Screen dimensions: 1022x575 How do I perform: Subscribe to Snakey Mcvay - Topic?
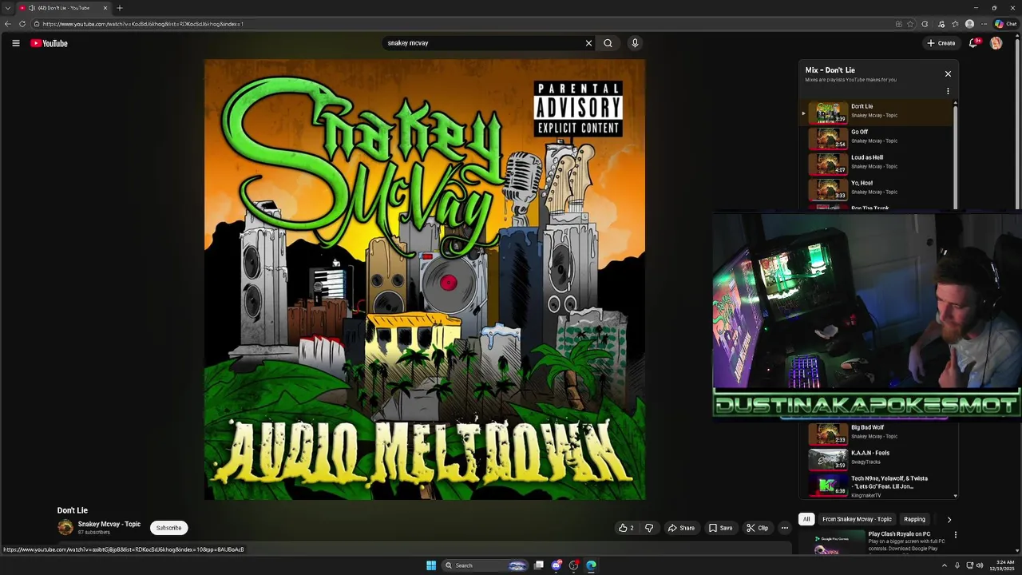[x=168, y=528]
